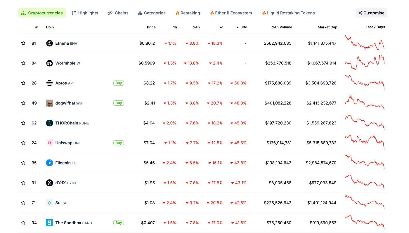The height and width of the screenshot is (233, 409).
Task: Sort by 24h Volume column header
Action: [282, 27]
